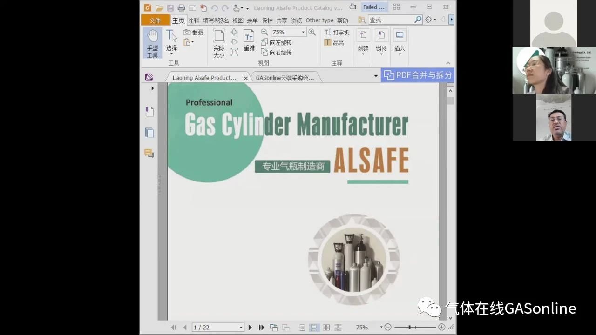Toggle single page view in status bar
The width and height of the screenshot is (596, 335).
tap(302, 328)
